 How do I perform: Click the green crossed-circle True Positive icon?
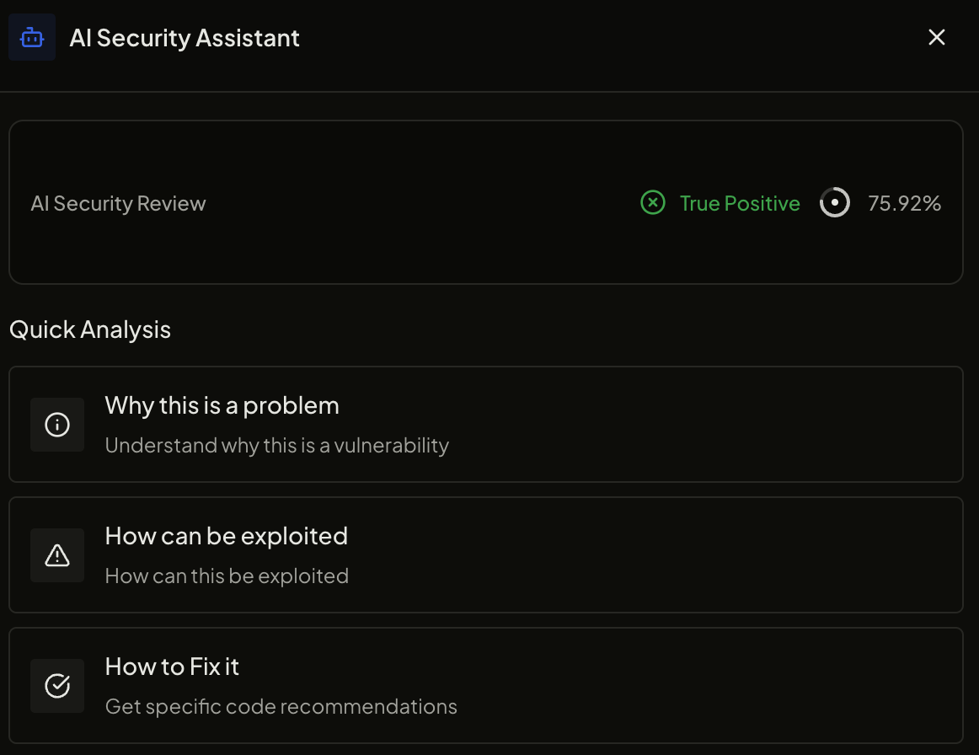[652, 202]
